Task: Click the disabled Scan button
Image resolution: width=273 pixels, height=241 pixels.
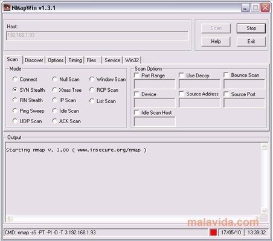Action: click(216, 28)
